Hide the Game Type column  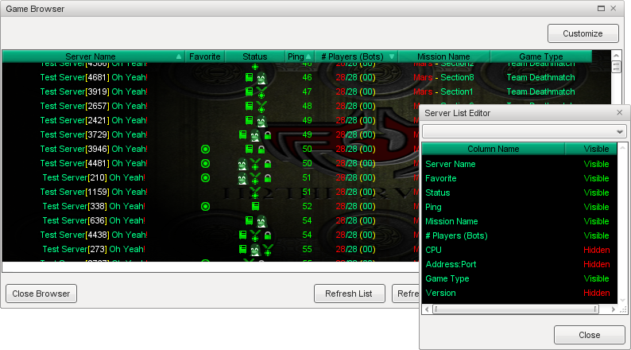click(x=596, y=279)
